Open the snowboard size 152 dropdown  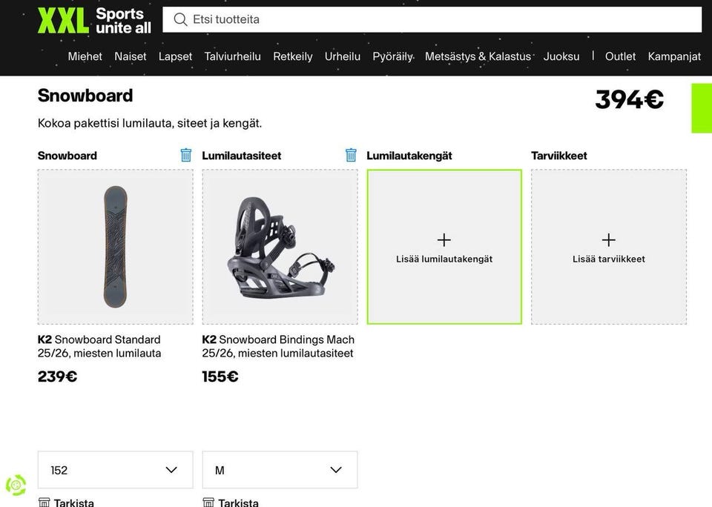pyautogui.click(x=115, y=470)
